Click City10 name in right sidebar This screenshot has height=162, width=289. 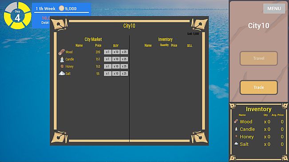click(x=258, y=26)
